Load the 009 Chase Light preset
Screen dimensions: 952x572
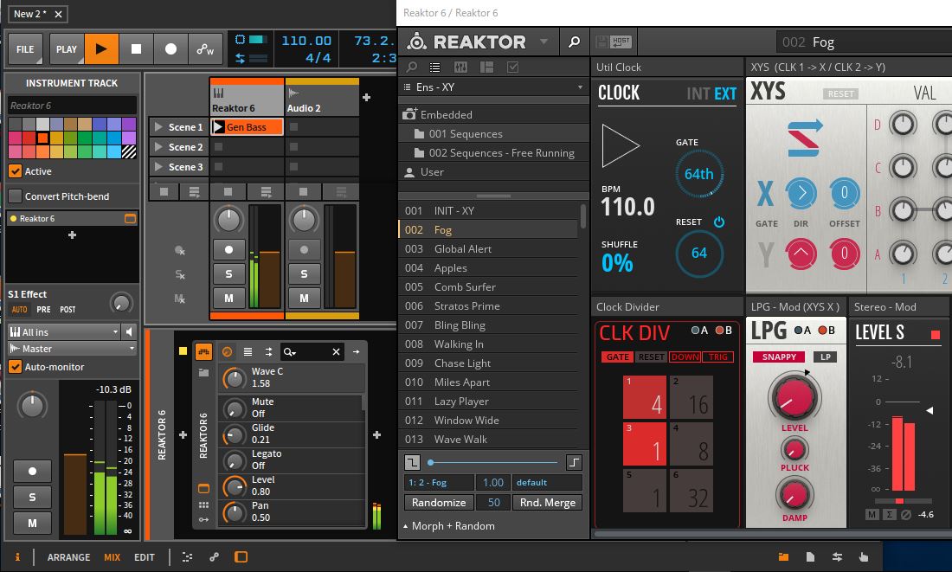click(x=489, y=363)
